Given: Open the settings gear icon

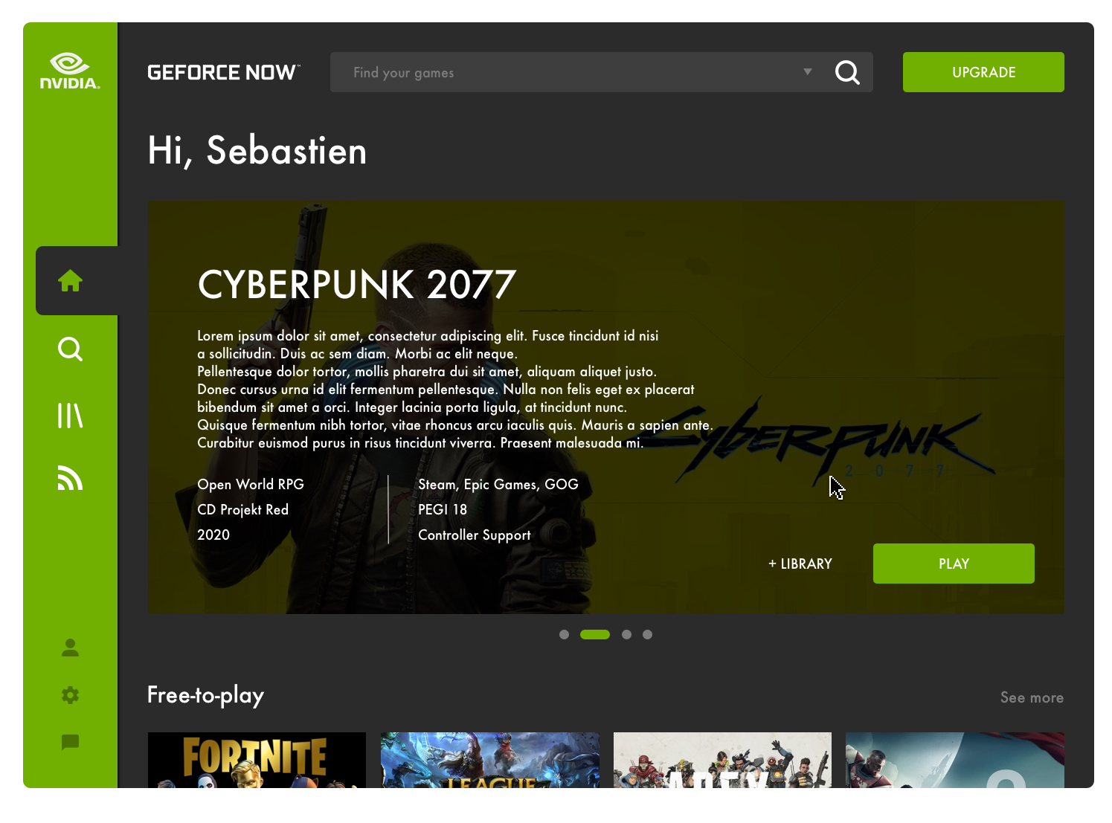Looking at the screenshot, I should (71, 695).
